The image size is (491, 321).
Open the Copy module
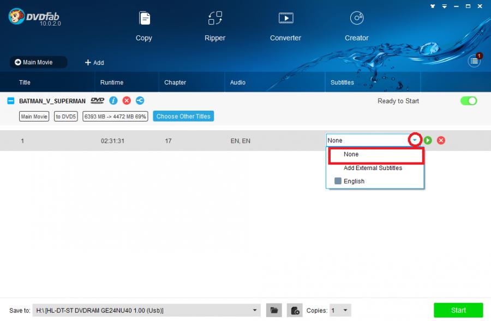(144, 26)
